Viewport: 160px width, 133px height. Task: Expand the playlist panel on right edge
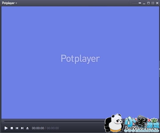159,69
